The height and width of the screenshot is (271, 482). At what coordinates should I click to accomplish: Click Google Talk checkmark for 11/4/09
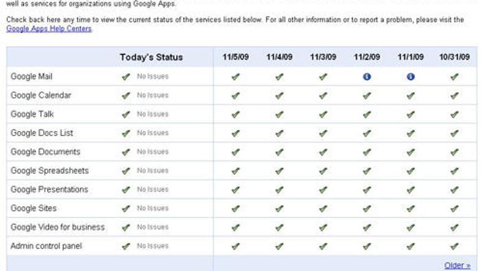[x=279, y=115]
